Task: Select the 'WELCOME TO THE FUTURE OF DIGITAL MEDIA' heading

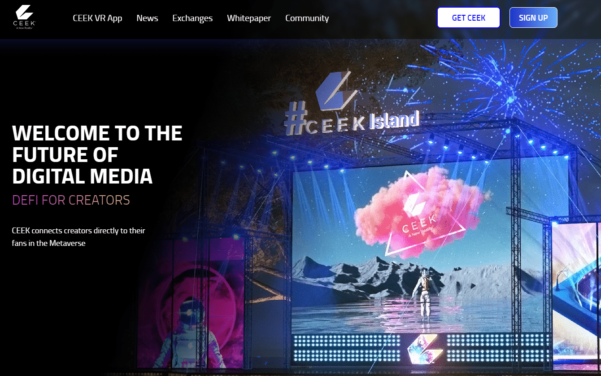Action: pos(97,155)
